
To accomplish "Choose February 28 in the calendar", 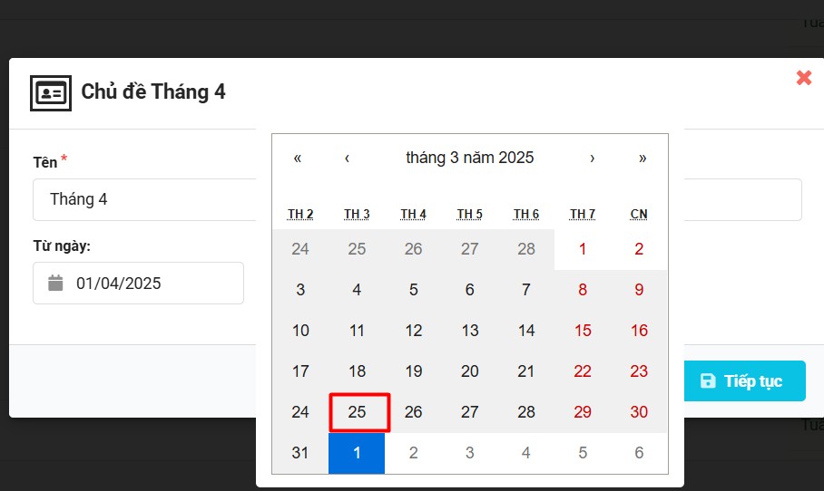I will click(x=526, y=249).
